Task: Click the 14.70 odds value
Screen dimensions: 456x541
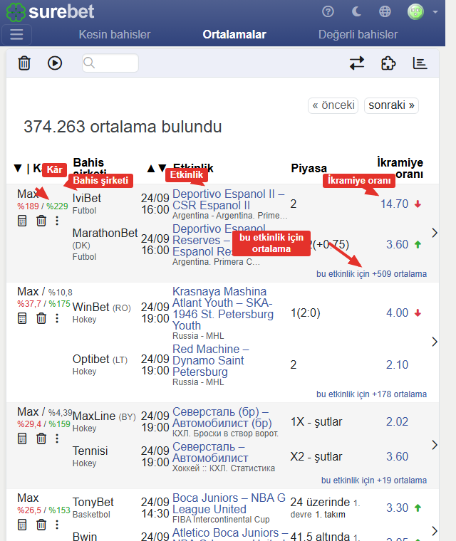Action: click(394, 204)
